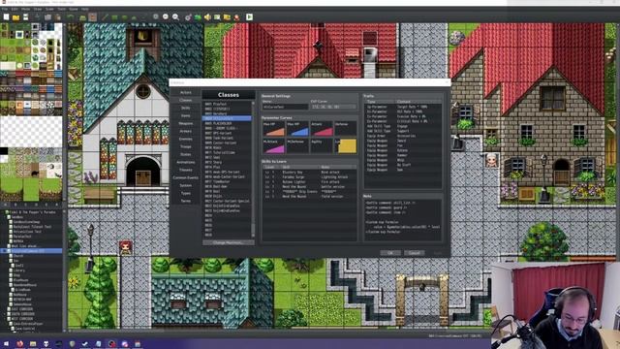Select the Rectangle drawing tool
This screenshot has width=620, height=349.
114,17
